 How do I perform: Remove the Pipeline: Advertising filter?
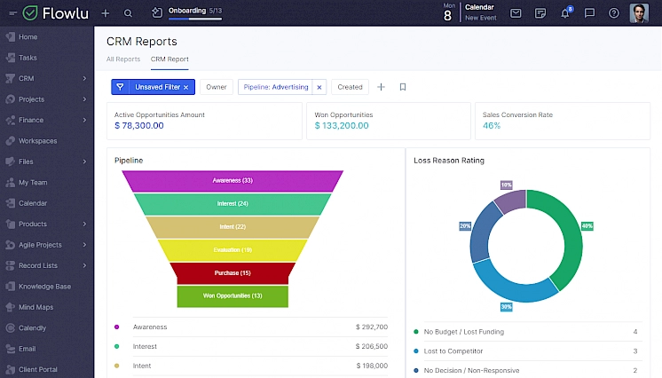[x=319, y=87]
